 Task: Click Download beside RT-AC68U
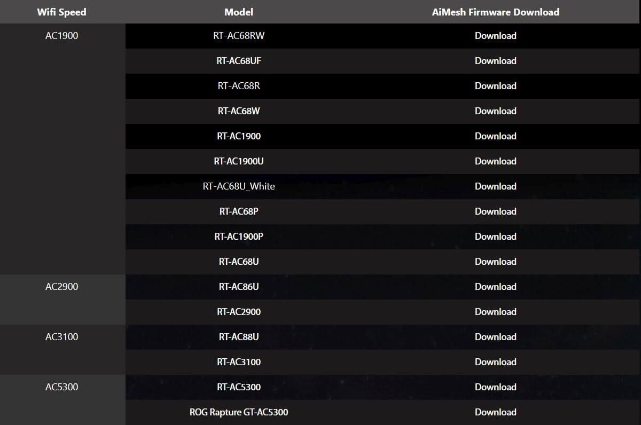click(495, 262)
